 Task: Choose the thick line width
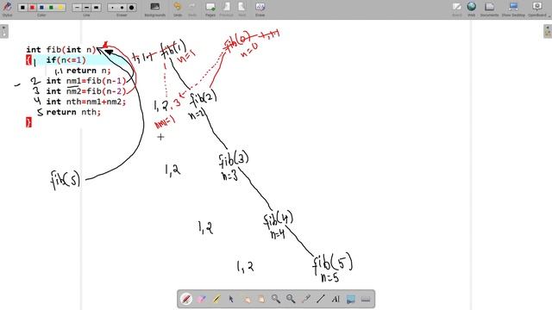[x=96, y=8]
